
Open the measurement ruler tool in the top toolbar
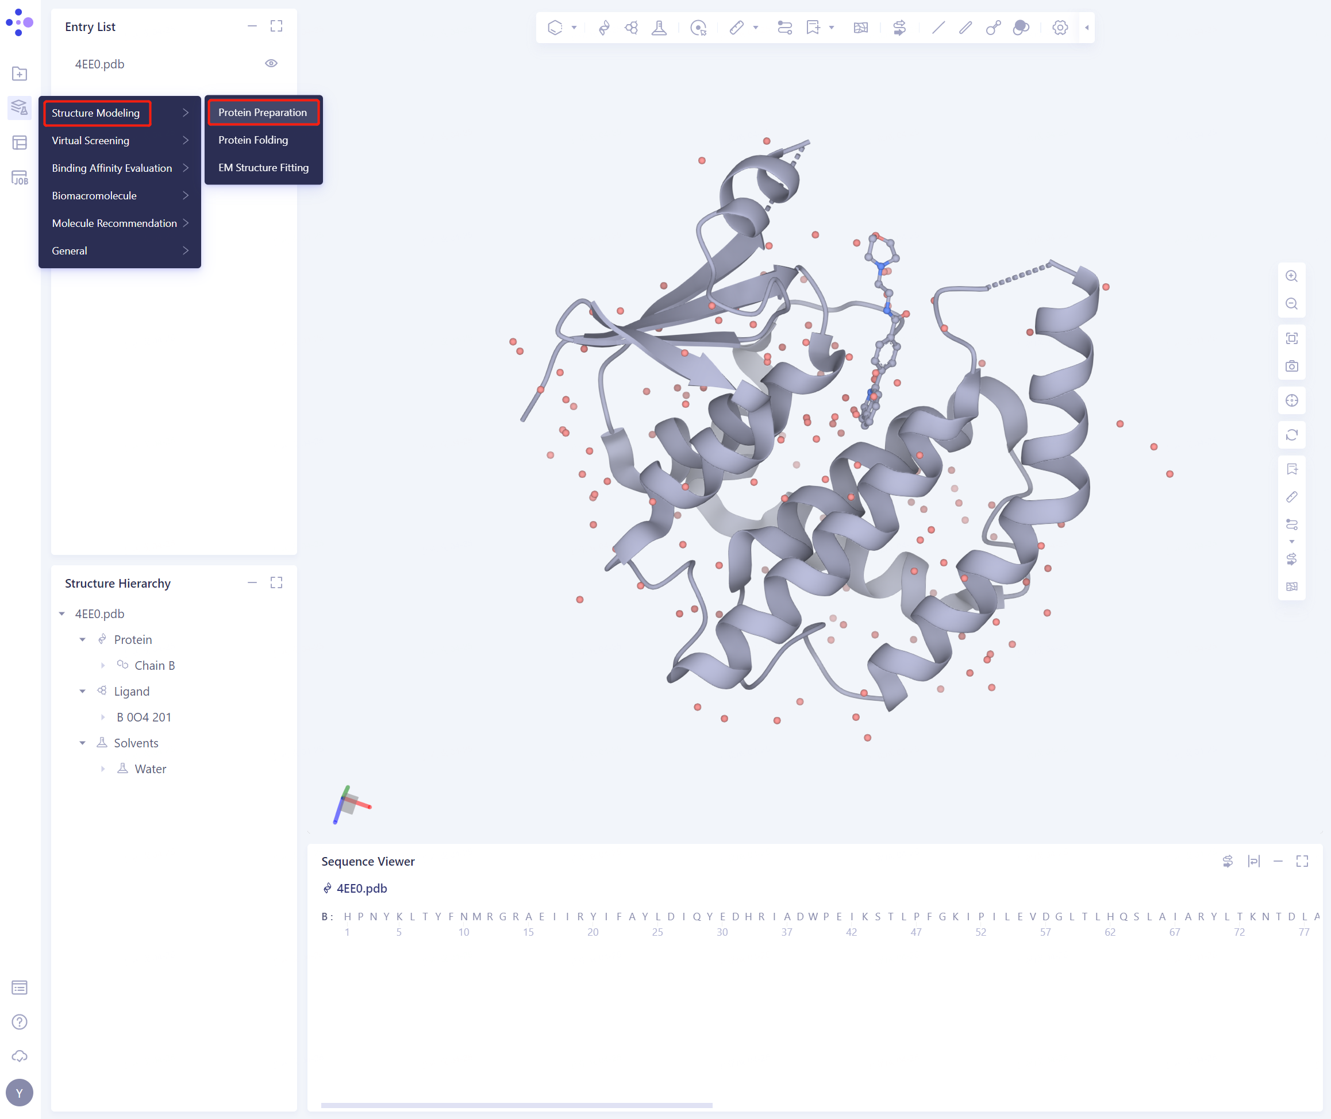click(736, 27)
